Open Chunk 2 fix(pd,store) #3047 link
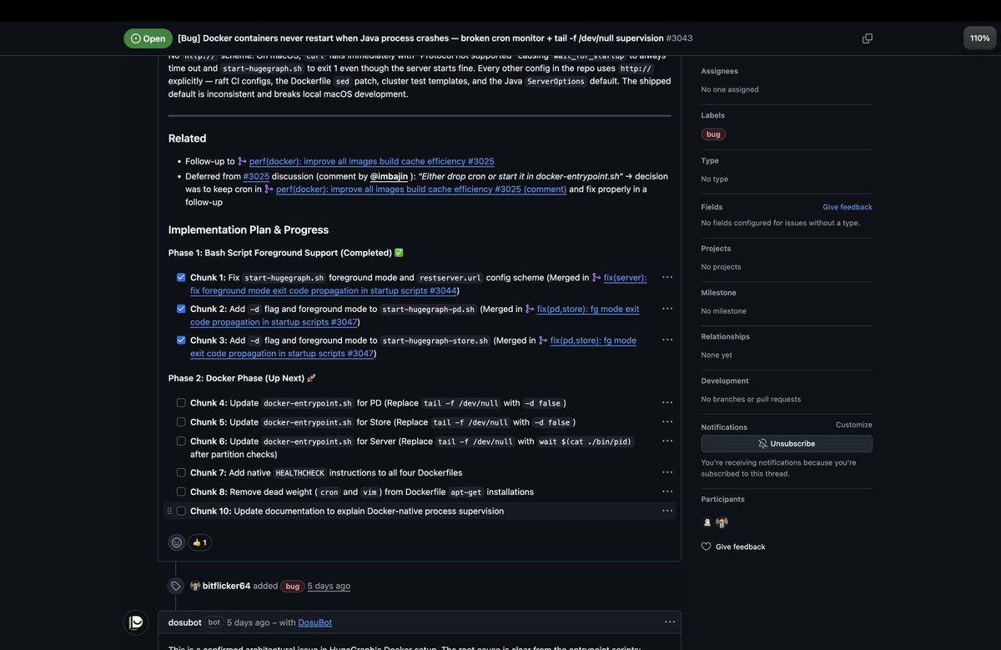This screenshot has width=1001, height=650. (x=415, y=315)
